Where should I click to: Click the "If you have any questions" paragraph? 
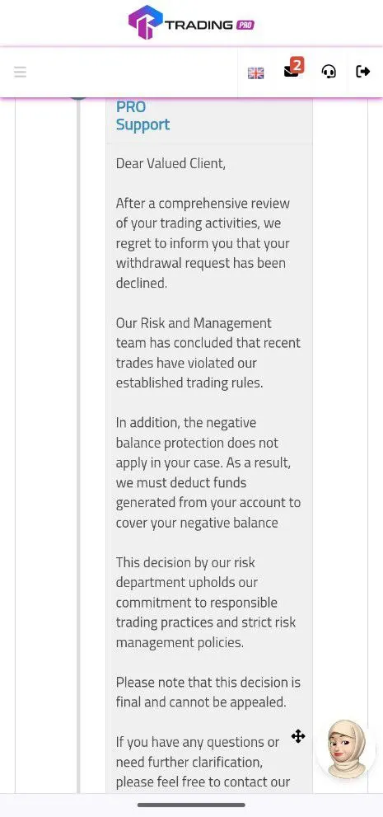pos(203,762)
